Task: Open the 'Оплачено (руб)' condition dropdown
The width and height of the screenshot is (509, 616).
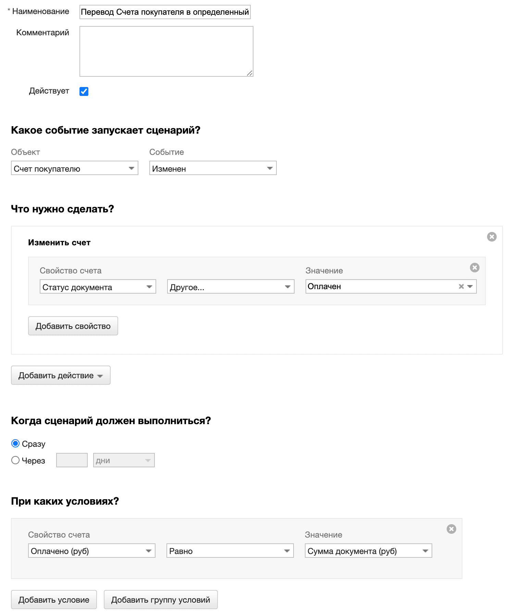Action: pyautogui.click(x=91, y=551)
